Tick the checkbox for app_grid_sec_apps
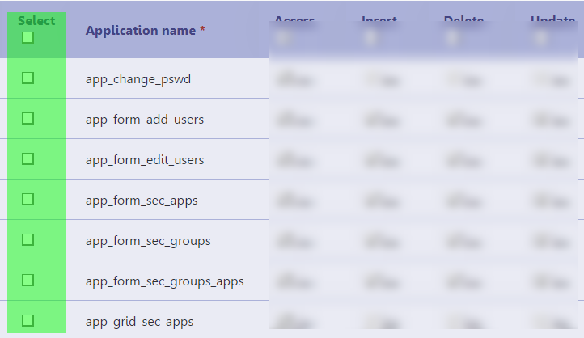 28,320
